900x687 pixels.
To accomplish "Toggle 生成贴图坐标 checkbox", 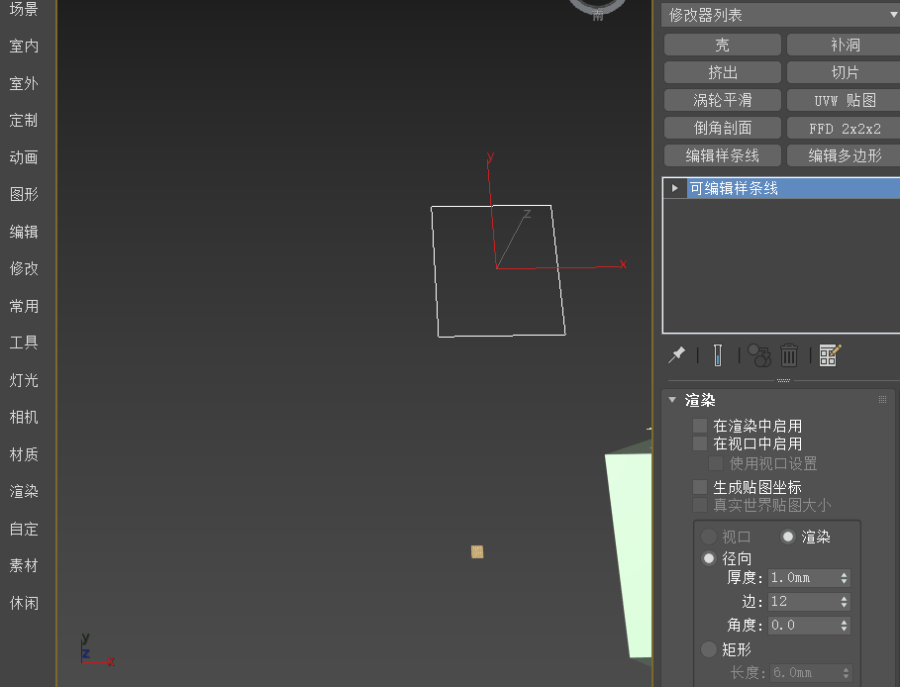I will pos(700,487).
